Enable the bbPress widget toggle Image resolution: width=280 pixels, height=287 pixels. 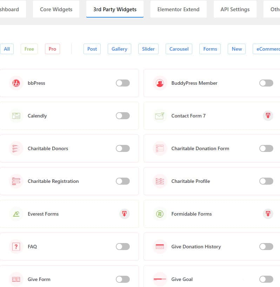(x=123, y=83)
